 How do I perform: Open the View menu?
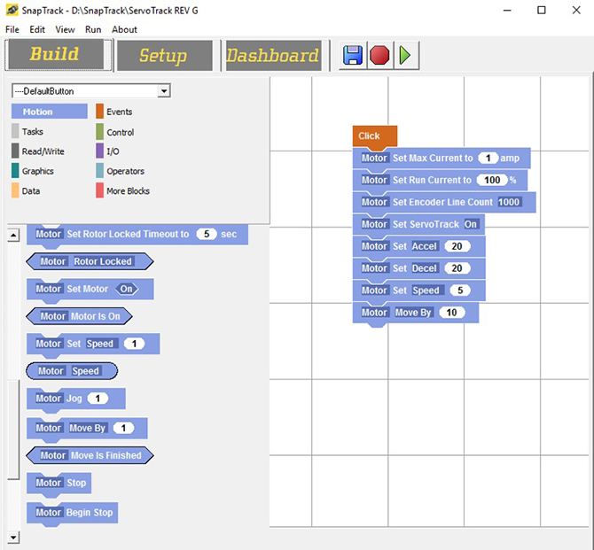coord(65,29)
